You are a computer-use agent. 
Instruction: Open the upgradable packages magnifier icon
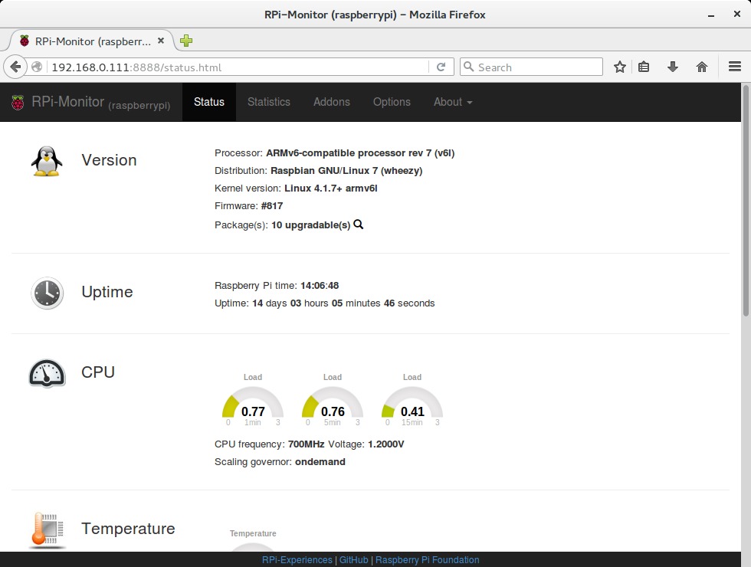click(x=358, y=225)
